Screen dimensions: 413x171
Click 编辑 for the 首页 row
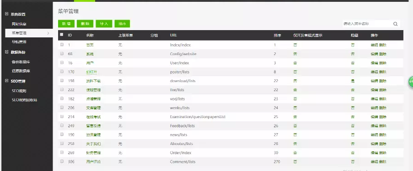coord(374,45)
